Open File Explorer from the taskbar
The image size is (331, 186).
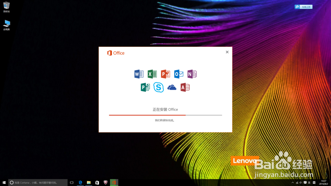[x=89, y=182]
